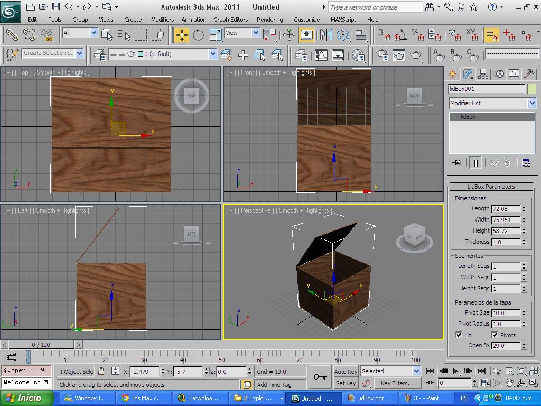The height and width of the screenshot is (406, 541).
Task: Open the Create command panel tab
Action: tap(452, 74)
